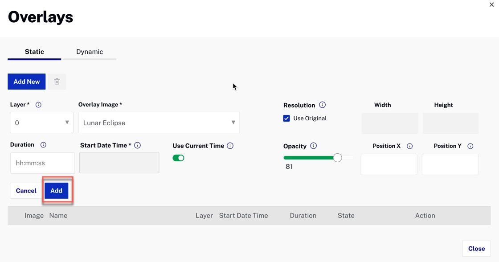Click the Position Y info icon
The height and width of the screenshot is (262, 499).
click(x=470, y=146)
